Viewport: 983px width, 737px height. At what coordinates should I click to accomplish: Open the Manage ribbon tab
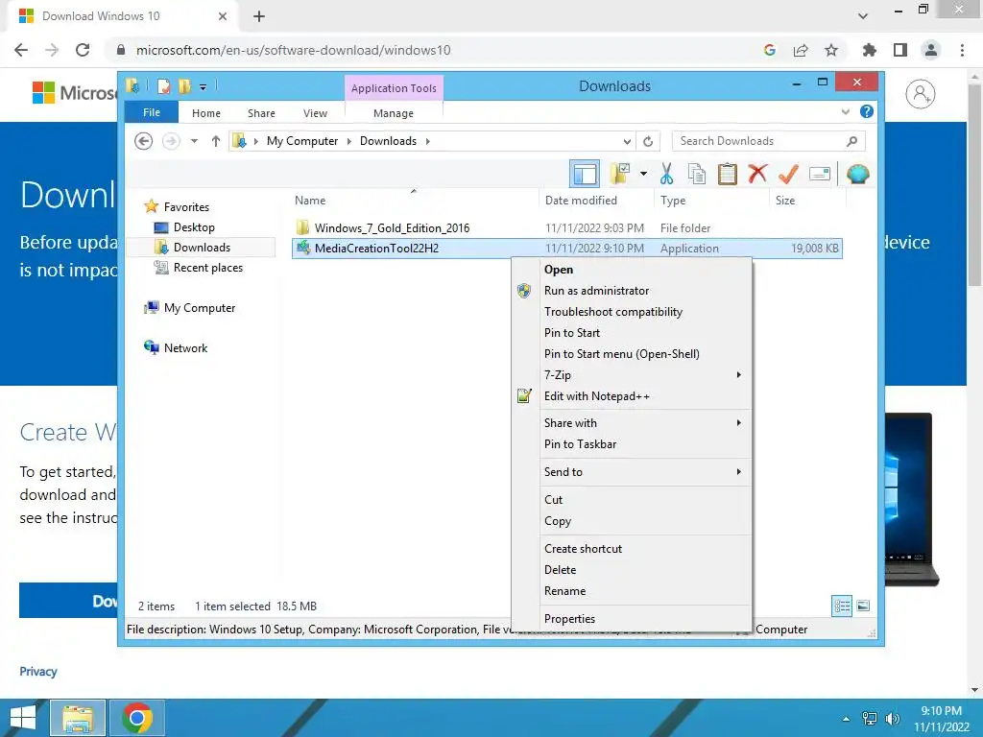[393, 113]
